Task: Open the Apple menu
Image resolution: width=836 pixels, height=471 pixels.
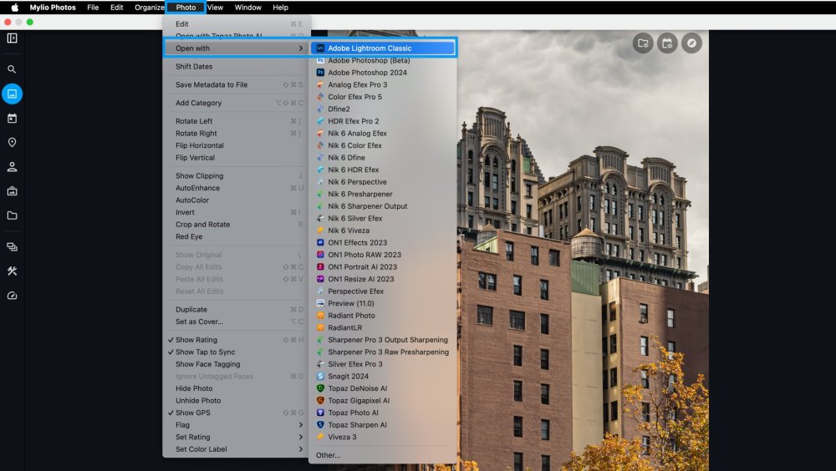Action: (14, 8)
